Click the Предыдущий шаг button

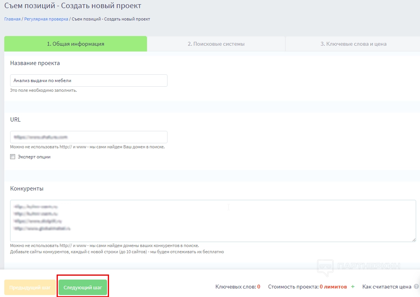pyautogui.click(x=30, y=287)
